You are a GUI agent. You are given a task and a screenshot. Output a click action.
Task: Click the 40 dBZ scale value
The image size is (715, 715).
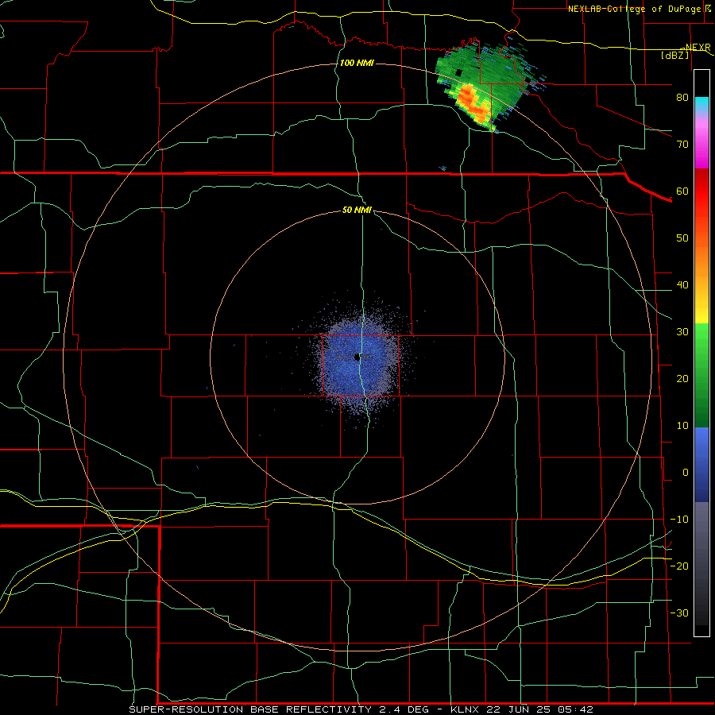coord(682,285)
